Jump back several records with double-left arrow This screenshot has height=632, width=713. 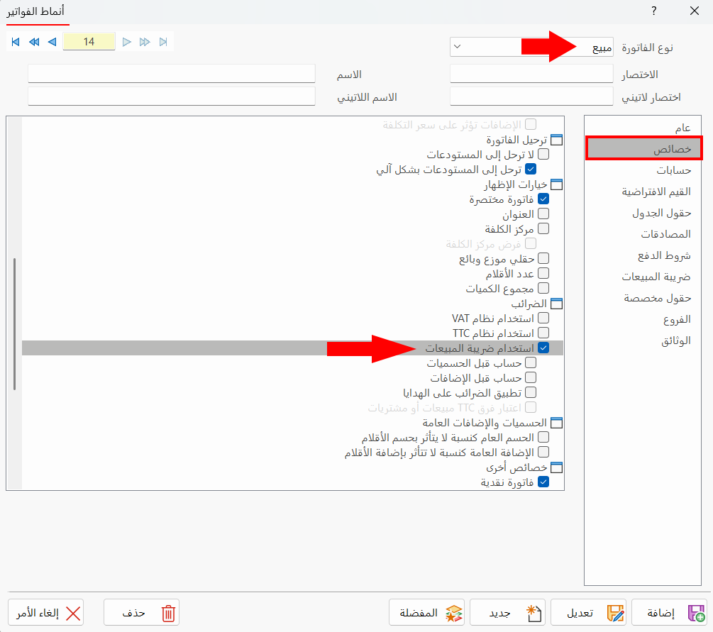pyautogui.click(x=34, y=42)
